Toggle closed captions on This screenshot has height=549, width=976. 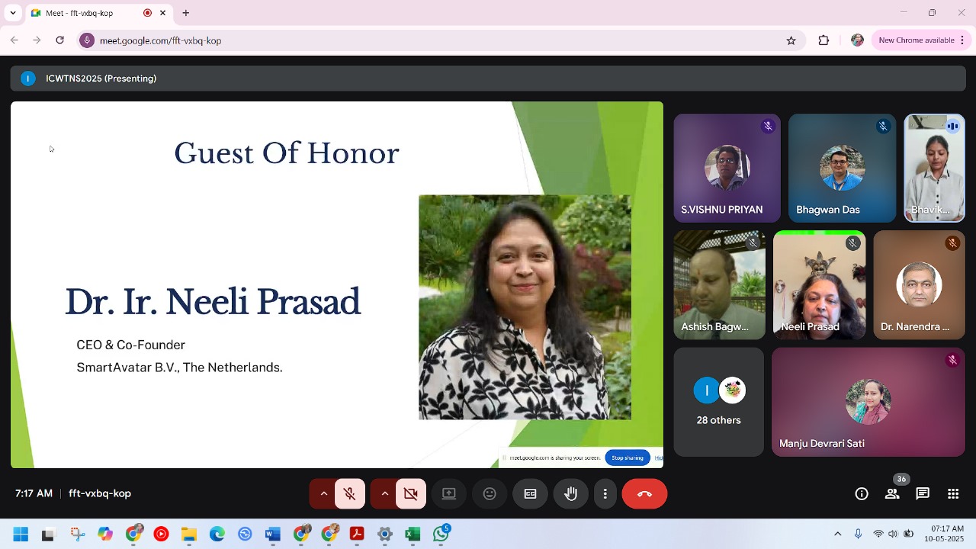[530, 494]
